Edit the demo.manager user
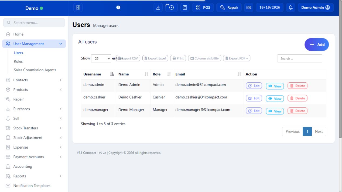The image size is (342, 192). (x=254, y=111)
